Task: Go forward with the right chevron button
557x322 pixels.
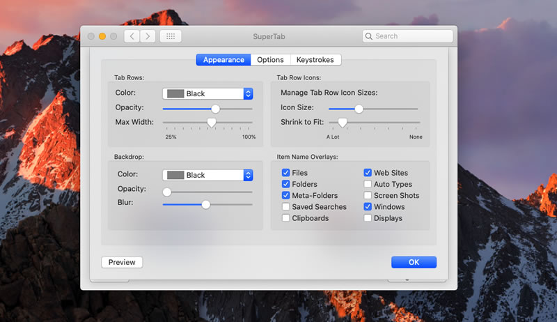Action: [x=148, y=36]
